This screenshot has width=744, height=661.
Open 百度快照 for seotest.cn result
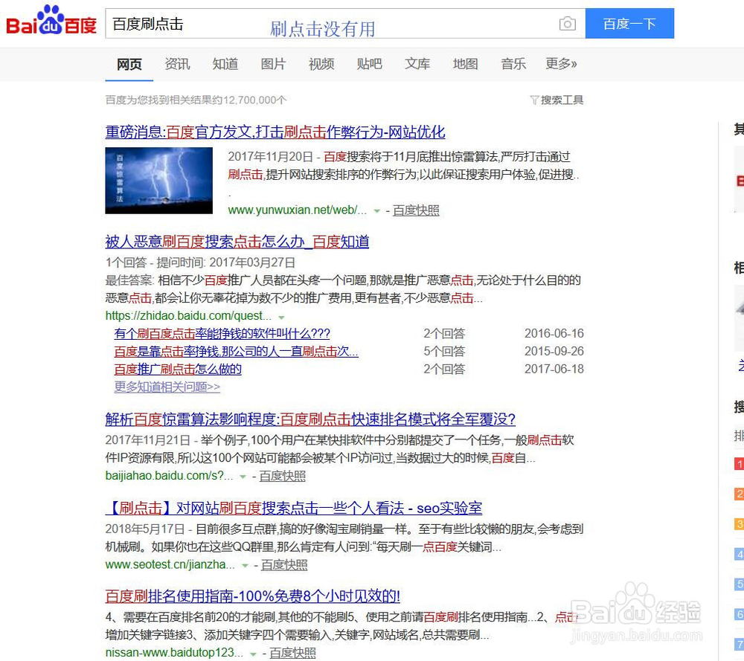click(284, 565)
